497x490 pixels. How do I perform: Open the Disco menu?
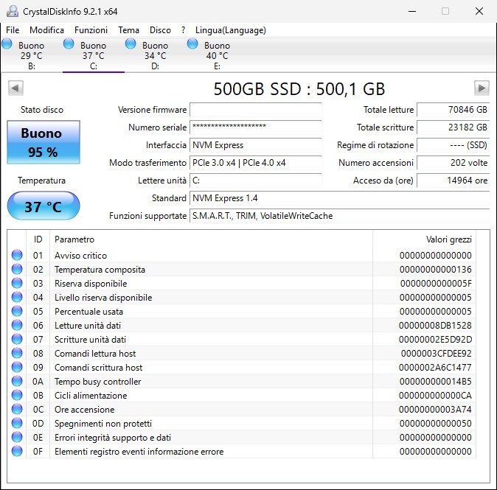(160, 30)
